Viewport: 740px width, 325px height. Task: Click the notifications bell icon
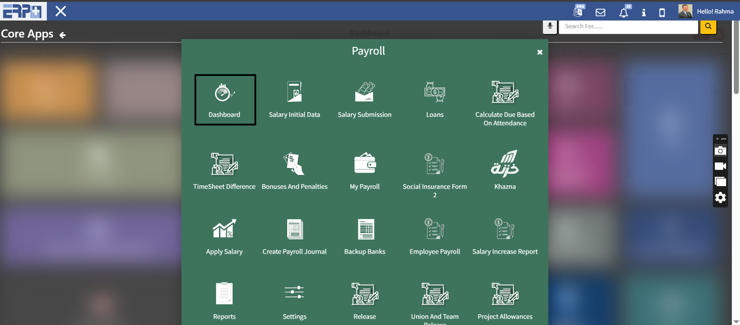[x=624, y=13]
